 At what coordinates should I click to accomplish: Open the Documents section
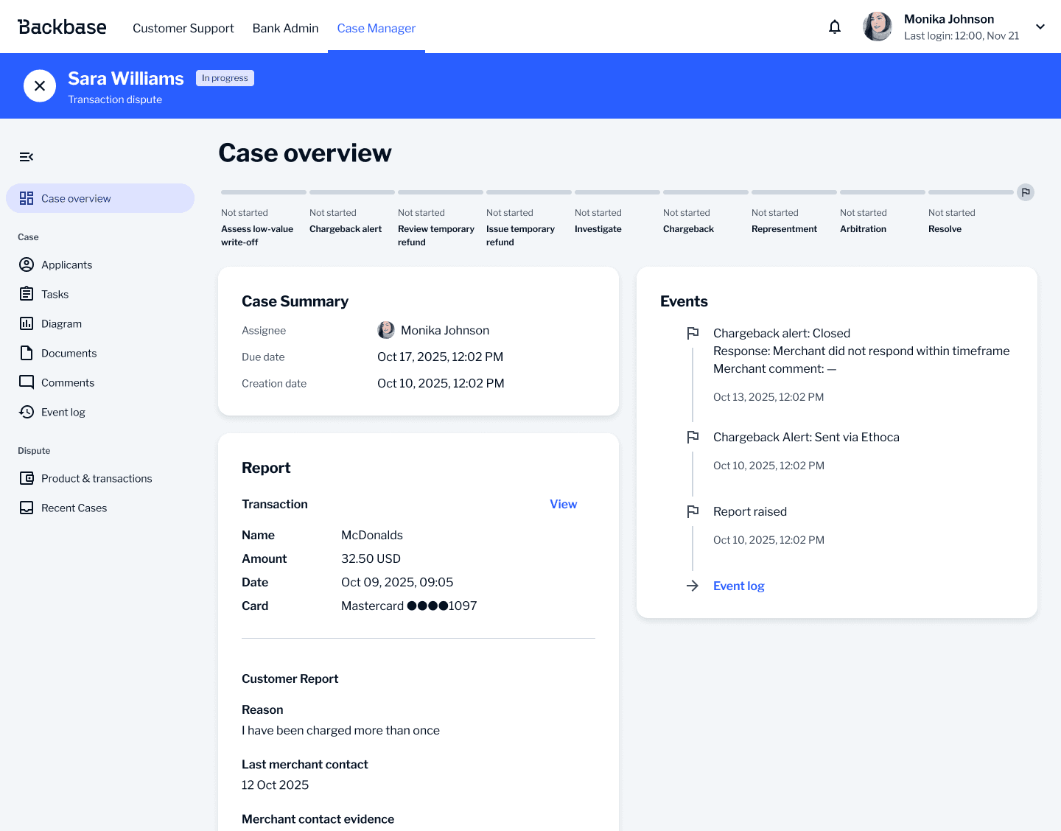(69, 353)
